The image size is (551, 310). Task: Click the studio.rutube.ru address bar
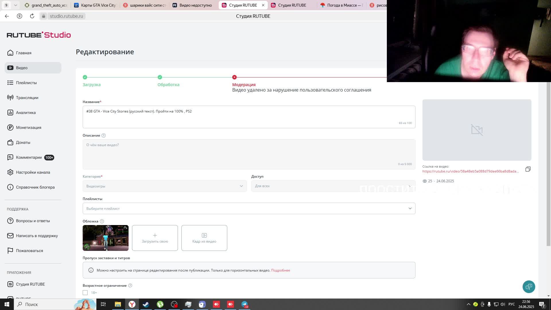pos(66,16)
